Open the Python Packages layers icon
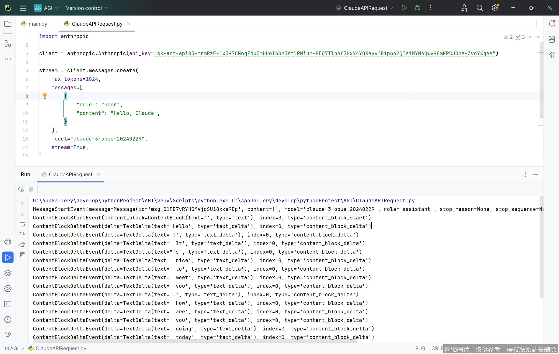 (8, 273)
